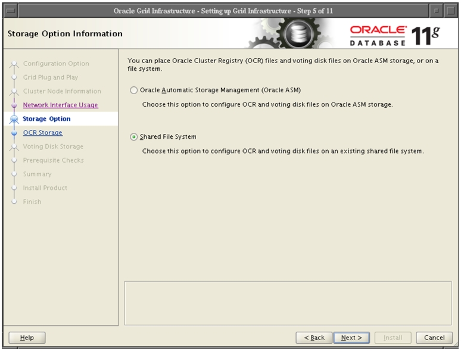Viewport: 461px width, 352px height.
Task: Open the window menu icon in title bar
Action: pos(11,11)
